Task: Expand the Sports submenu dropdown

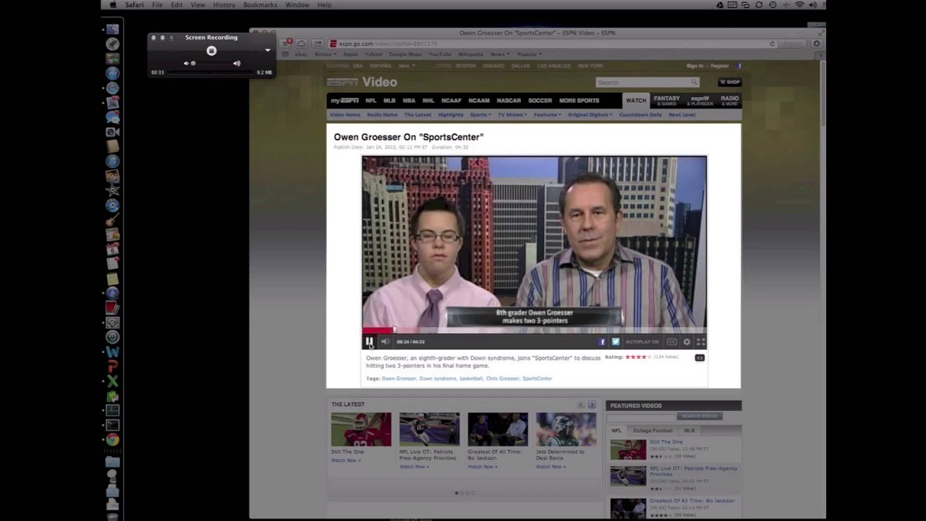Action: click(480, 115)
